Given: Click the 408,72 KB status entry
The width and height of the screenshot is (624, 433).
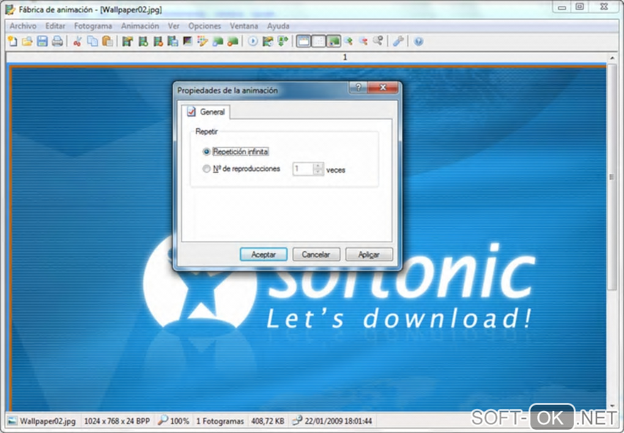Looking at the screenshot, I should [268, 421].
